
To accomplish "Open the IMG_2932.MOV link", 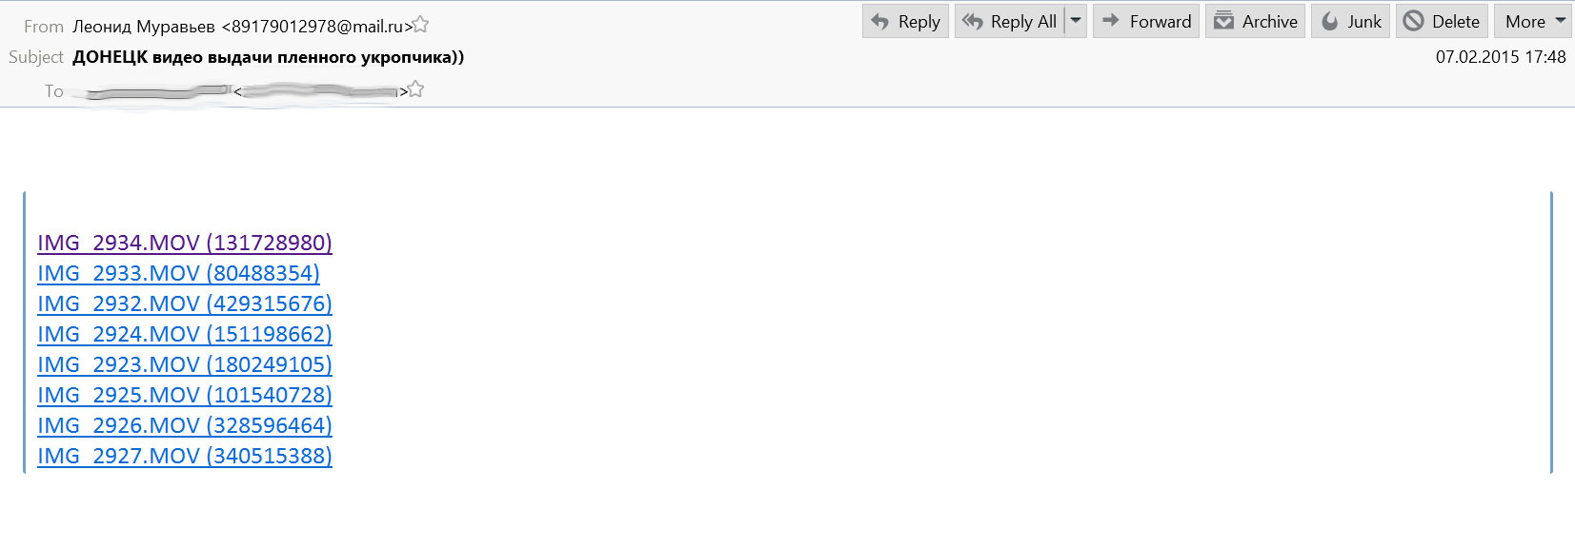I will point(184,303).
